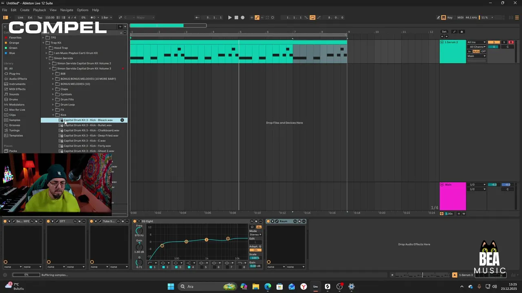Viewport: 522px width, 293px height.
Task: Toggle the arrangement lock icon
Action: pos(462,32)
